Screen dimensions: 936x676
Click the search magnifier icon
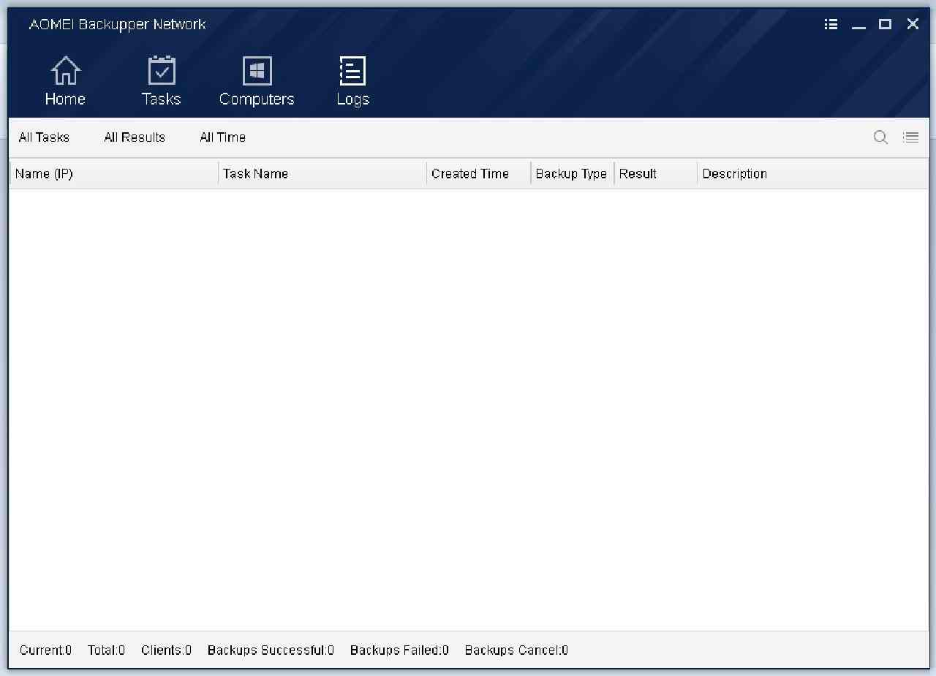880,137
